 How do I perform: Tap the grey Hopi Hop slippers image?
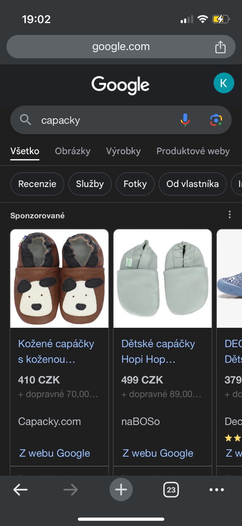[163, 278]
